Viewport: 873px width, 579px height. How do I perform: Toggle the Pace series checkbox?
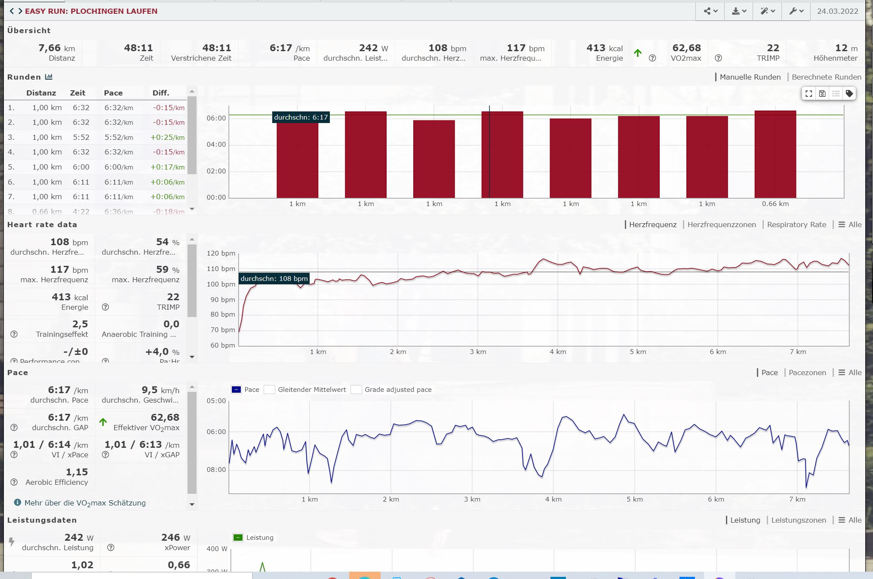[237, 390]
